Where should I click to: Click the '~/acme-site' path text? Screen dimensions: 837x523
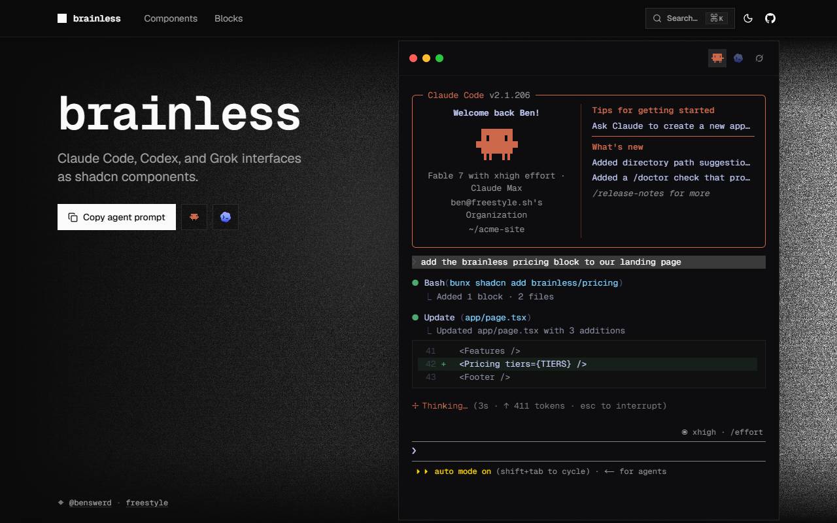pos(496,229)
